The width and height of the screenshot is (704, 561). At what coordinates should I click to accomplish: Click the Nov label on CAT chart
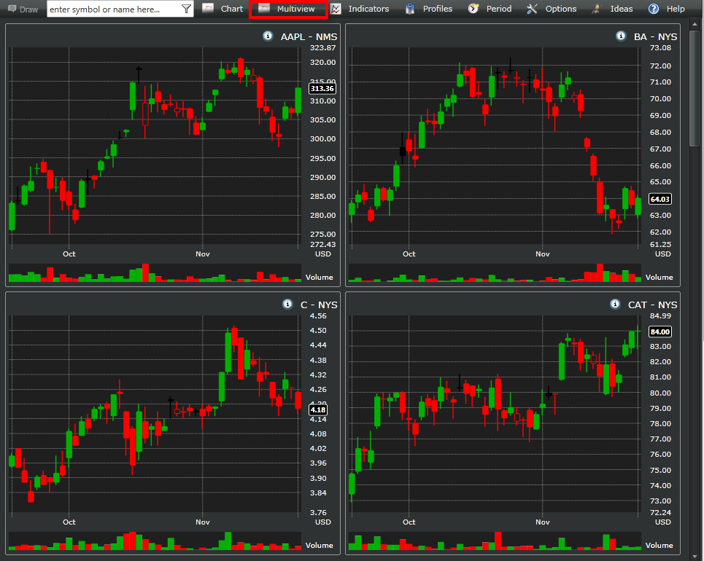click(x=542, y=522)
